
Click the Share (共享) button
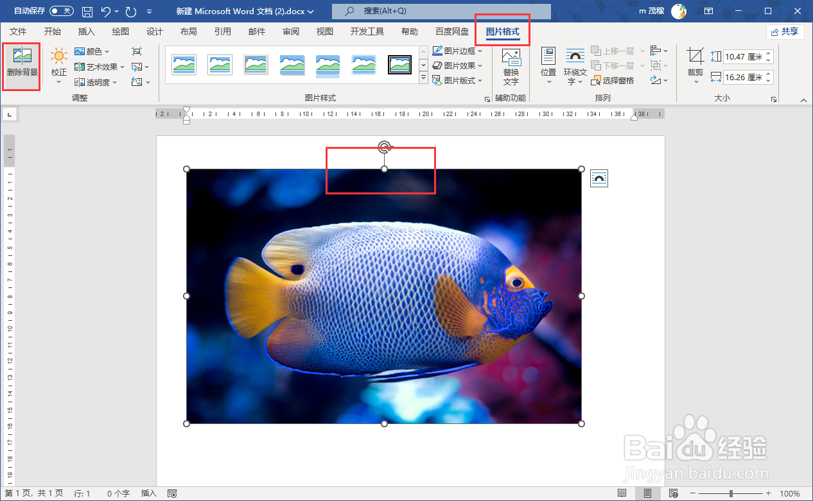785,31
